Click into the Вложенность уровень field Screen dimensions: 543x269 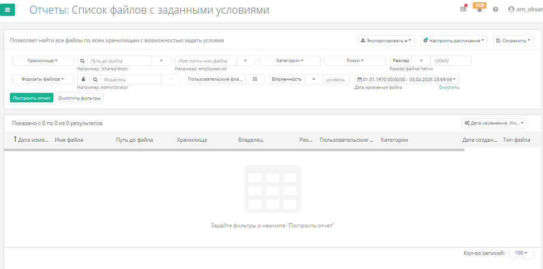(336, 79)
